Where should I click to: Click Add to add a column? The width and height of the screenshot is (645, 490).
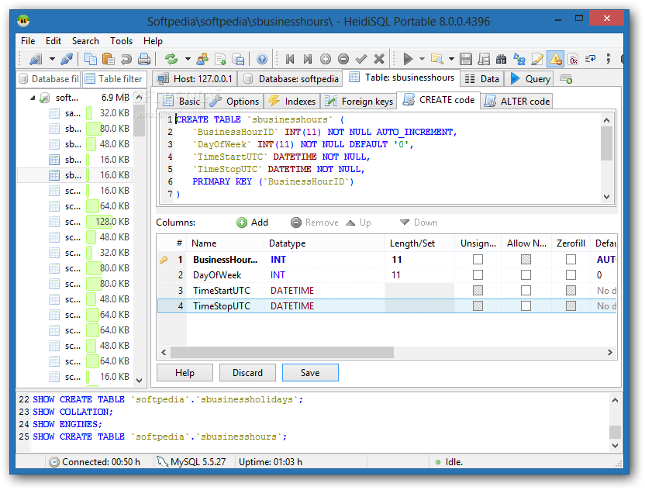(253, 223)
